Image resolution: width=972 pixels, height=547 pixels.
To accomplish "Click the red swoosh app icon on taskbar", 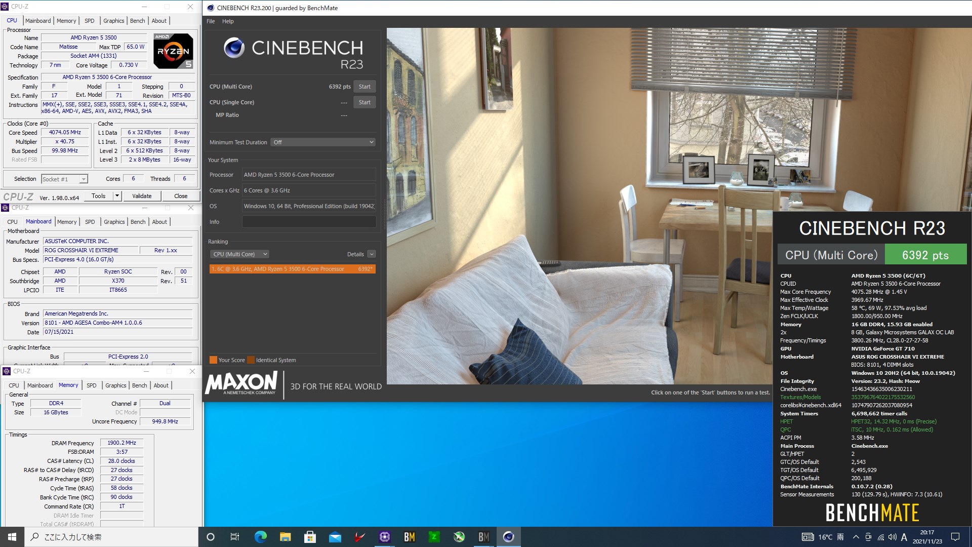I will [x=359, y=537].
